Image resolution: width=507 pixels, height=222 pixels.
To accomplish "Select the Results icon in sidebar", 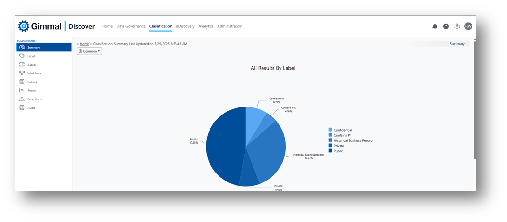I will (22, 90).
